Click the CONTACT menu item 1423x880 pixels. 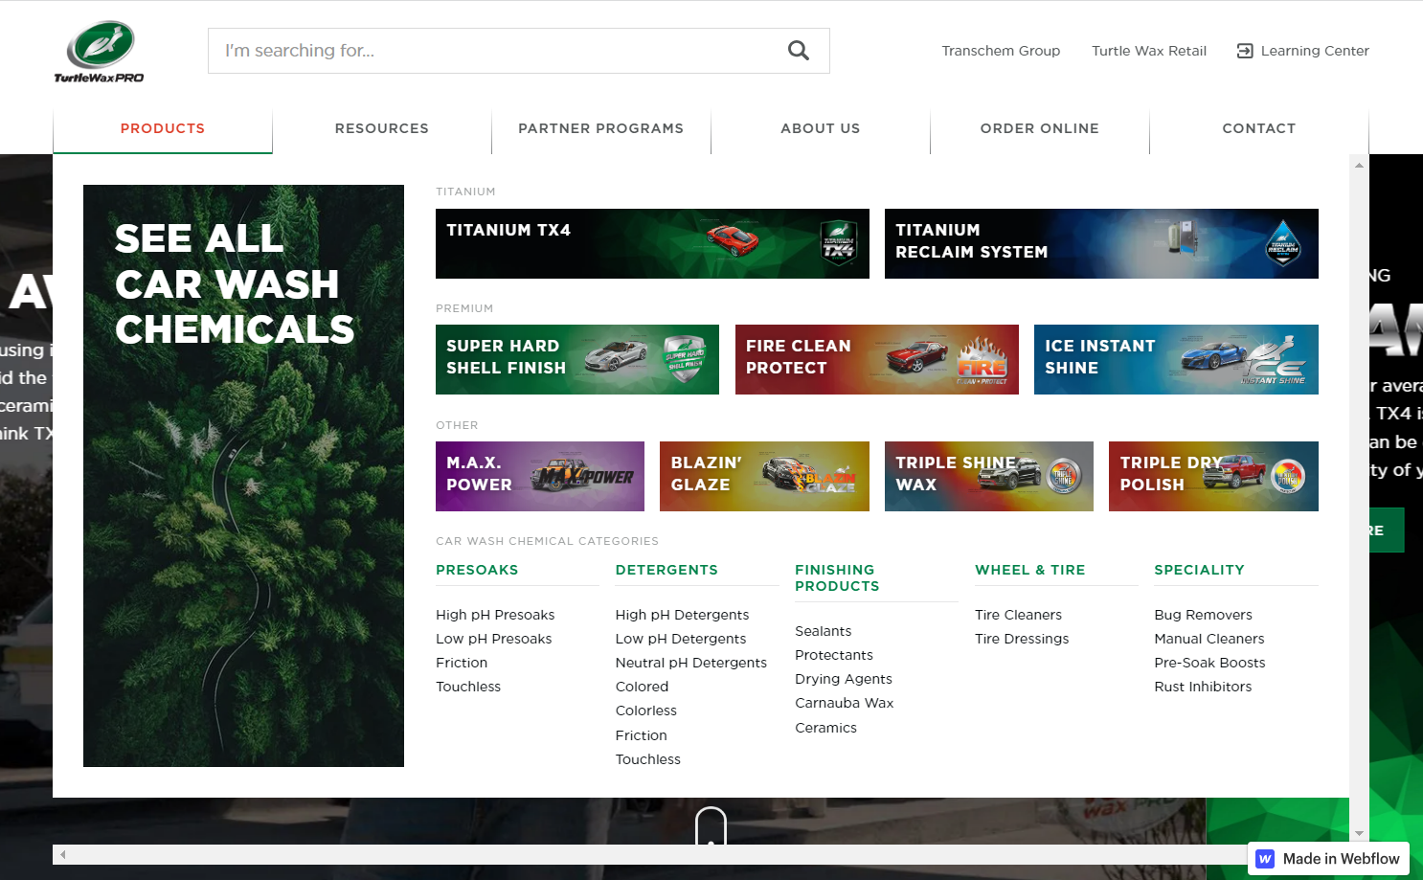(1258, 127)
